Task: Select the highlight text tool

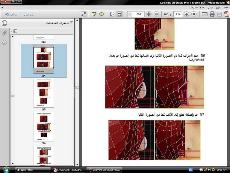Action: point(94,14)
